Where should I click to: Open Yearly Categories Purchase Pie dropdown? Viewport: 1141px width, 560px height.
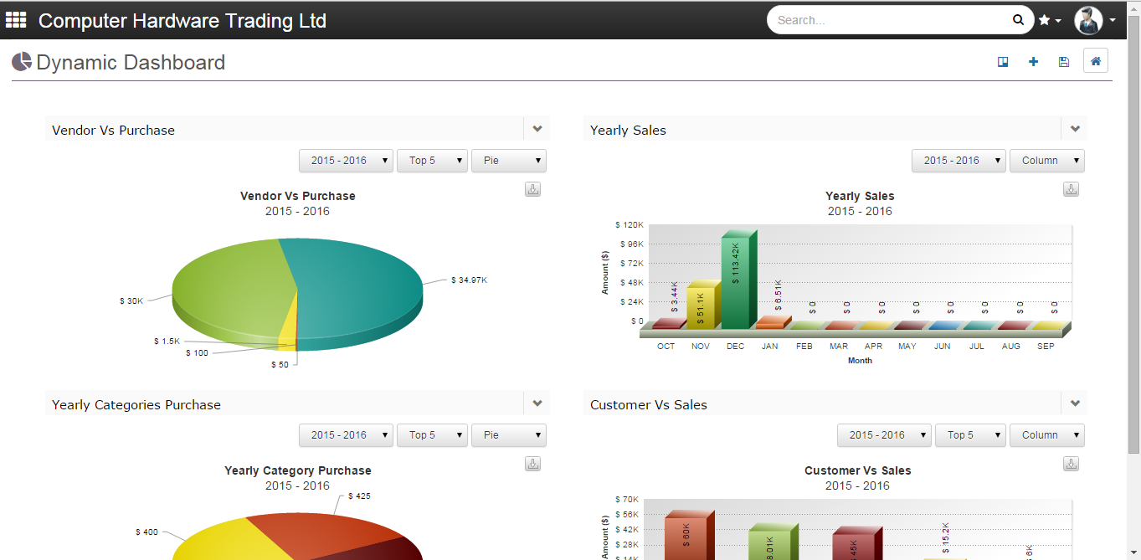(509, 435)
